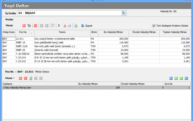Click the sigma sum icon
Viewport: 193px width, 121px height.
[59, 26]
